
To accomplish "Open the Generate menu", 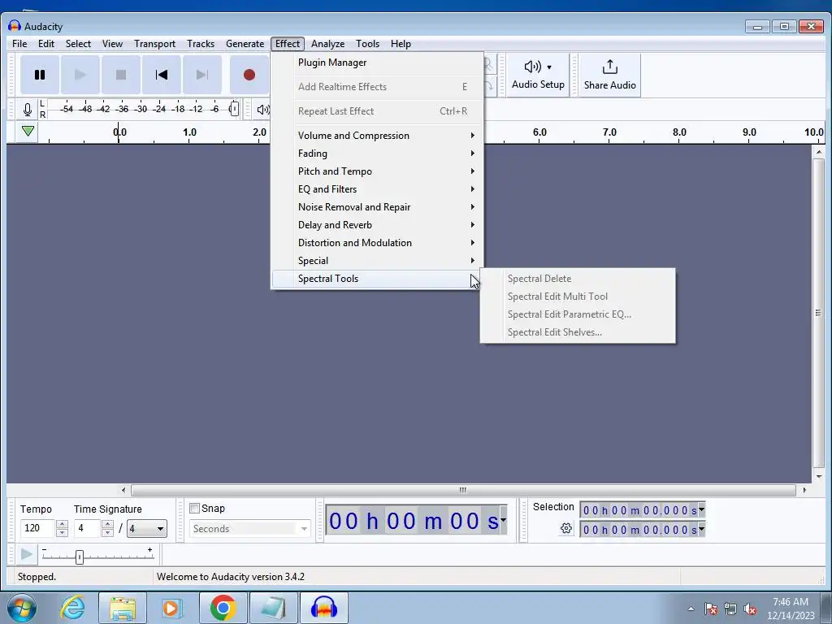I will [245, 44].
